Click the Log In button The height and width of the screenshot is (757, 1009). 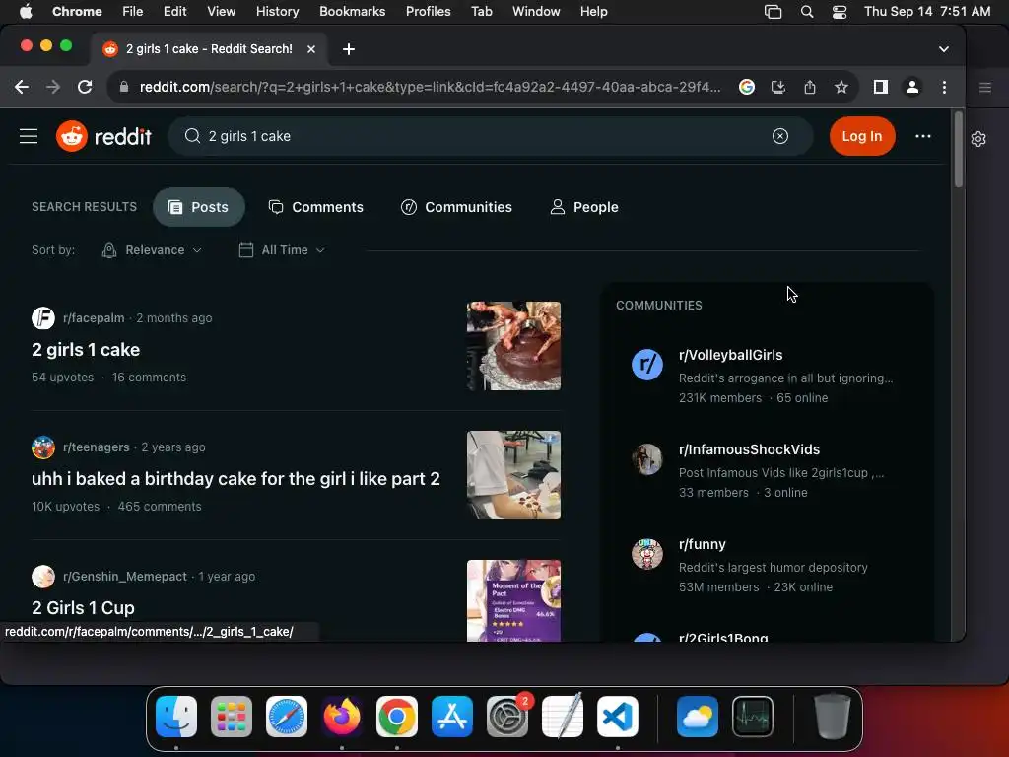861,136
